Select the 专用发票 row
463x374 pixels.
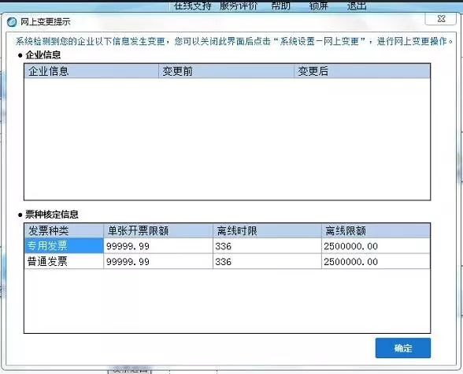pos(227,246)
